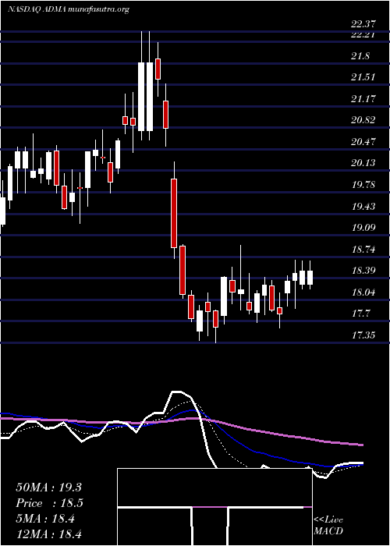The image size is (390, 546).
Task: Select the 17.35 price level label
Action: pos(363,335)
